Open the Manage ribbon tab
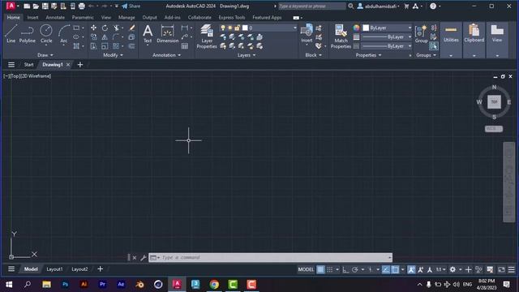The image size is (519, 292). [x=127, y=17]
